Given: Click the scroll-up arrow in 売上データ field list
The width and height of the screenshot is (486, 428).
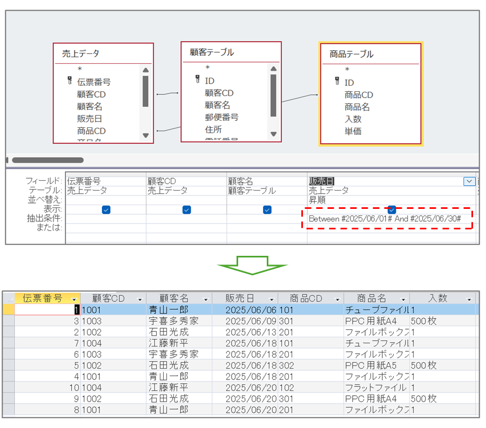Looking at the screenshot, I should pos(145,70).
